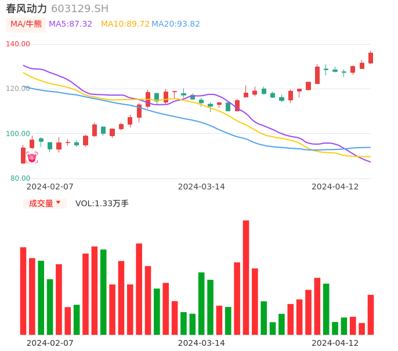Open the 成交量 indicator dropdown

[45, 203]
